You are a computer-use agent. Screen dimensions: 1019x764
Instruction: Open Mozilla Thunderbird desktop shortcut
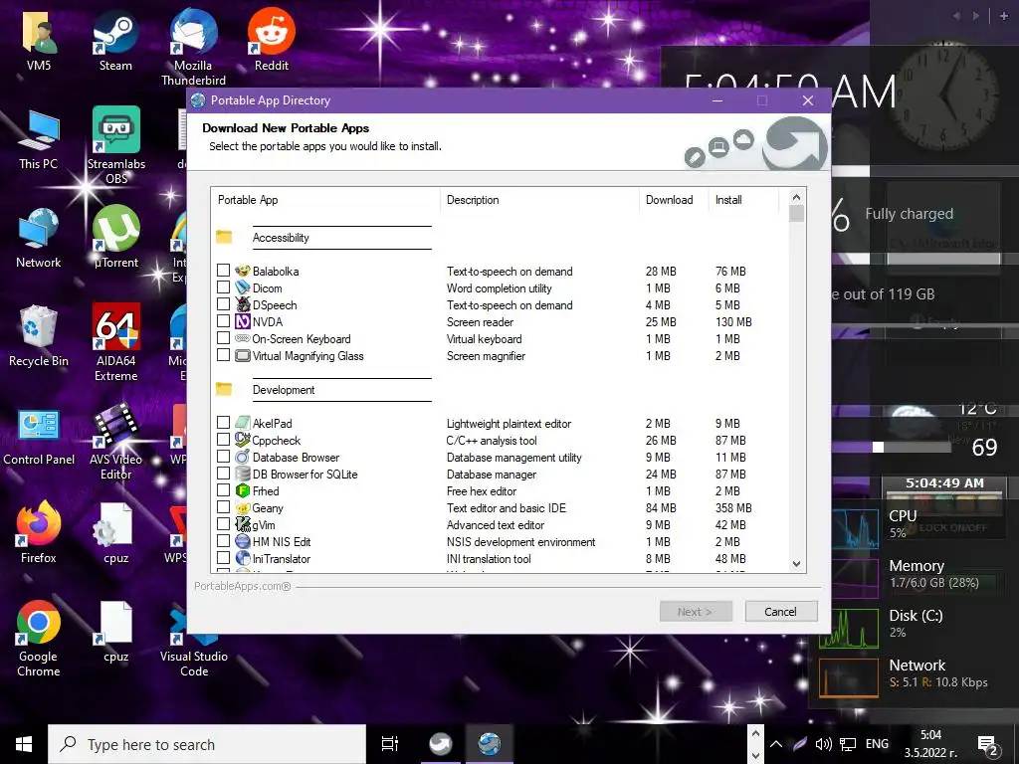click(193, 48)
